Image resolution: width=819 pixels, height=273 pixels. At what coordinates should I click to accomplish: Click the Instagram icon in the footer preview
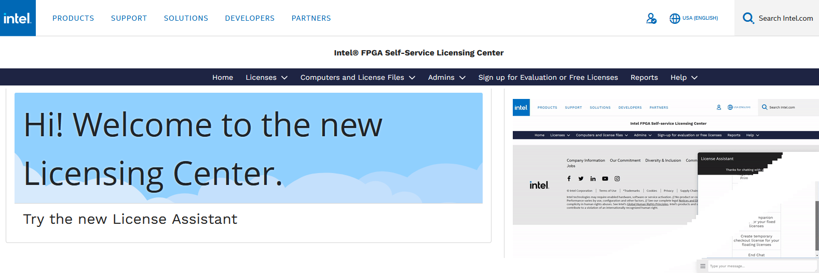pos(617,179)
